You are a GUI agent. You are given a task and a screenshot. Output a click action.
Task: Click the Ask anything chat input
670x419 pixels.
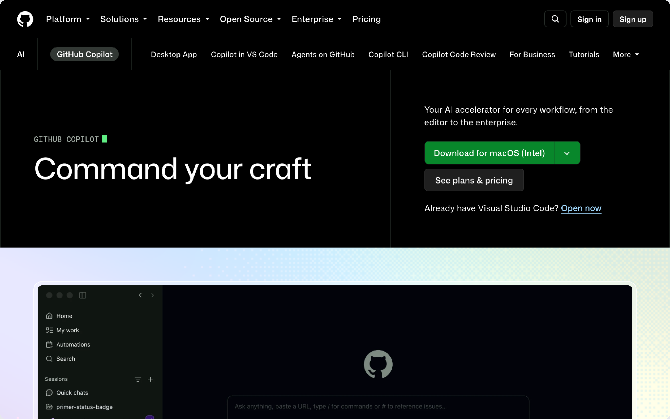coord(378,407)
